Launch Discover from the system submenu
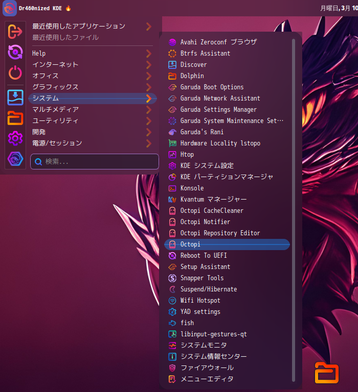The image size is (358, 392). tap(227, 65)
